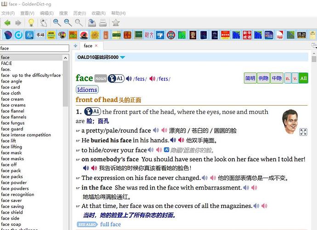Click the star favorites icon
The width and height of the screenshot is (317, 230).
tap(116, 22)
